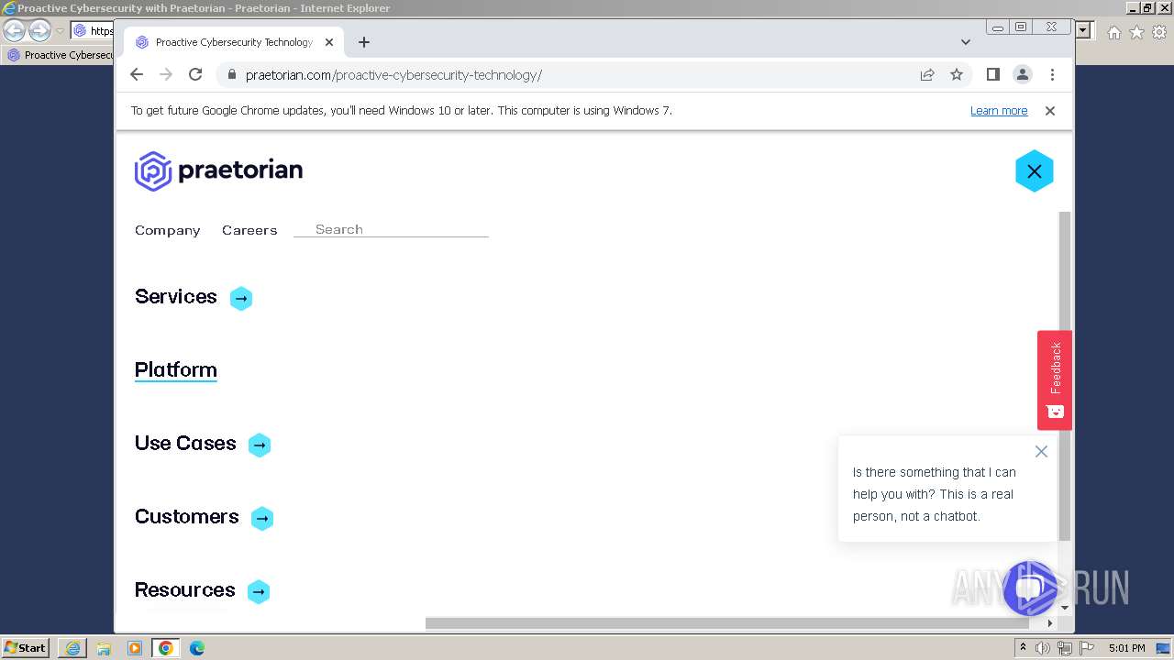
Task: Click Internet Explorer's back button
Action: (14, 30)
